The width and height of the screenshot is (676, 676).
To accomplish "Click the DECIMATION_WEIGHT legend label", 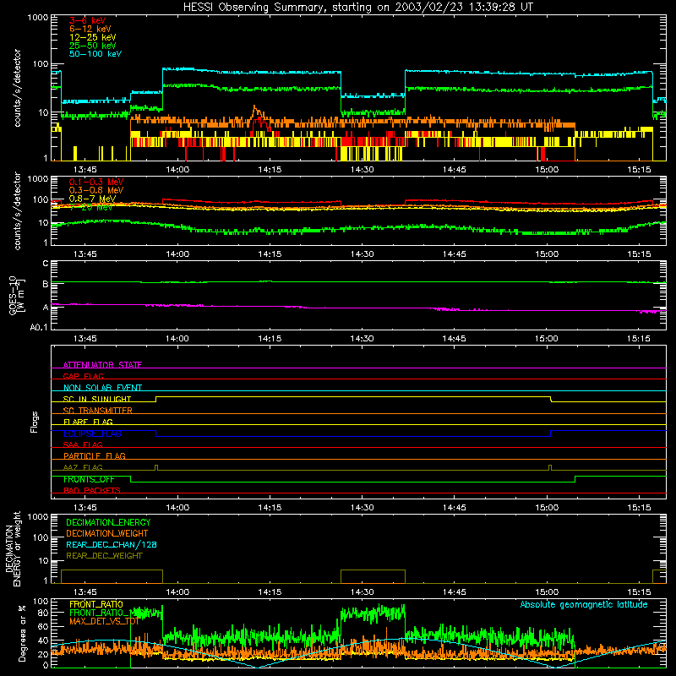I will pyautogui.click(x=107, y=533).
